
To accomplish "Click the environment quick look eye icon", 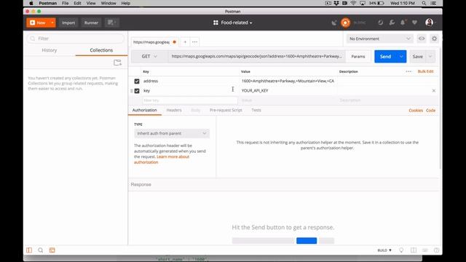I will pos(422,39).
